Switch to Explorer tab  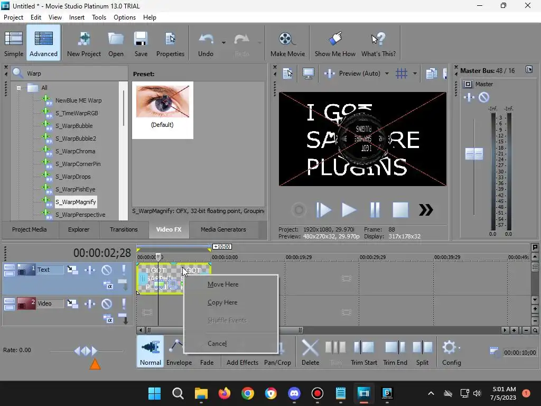79,229
